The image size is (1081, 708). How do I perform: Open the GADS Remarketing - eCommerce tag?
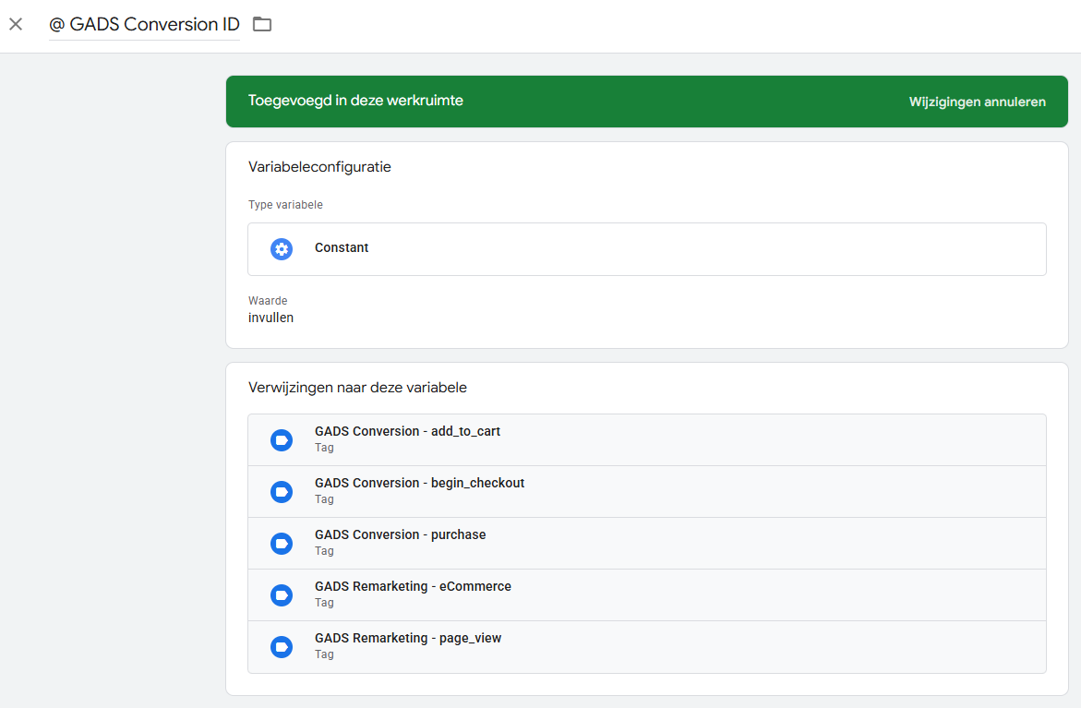[x=413, y=587]
